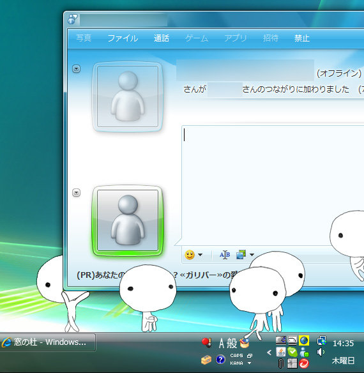Click your own green-framed display picture

coord(128,220)
